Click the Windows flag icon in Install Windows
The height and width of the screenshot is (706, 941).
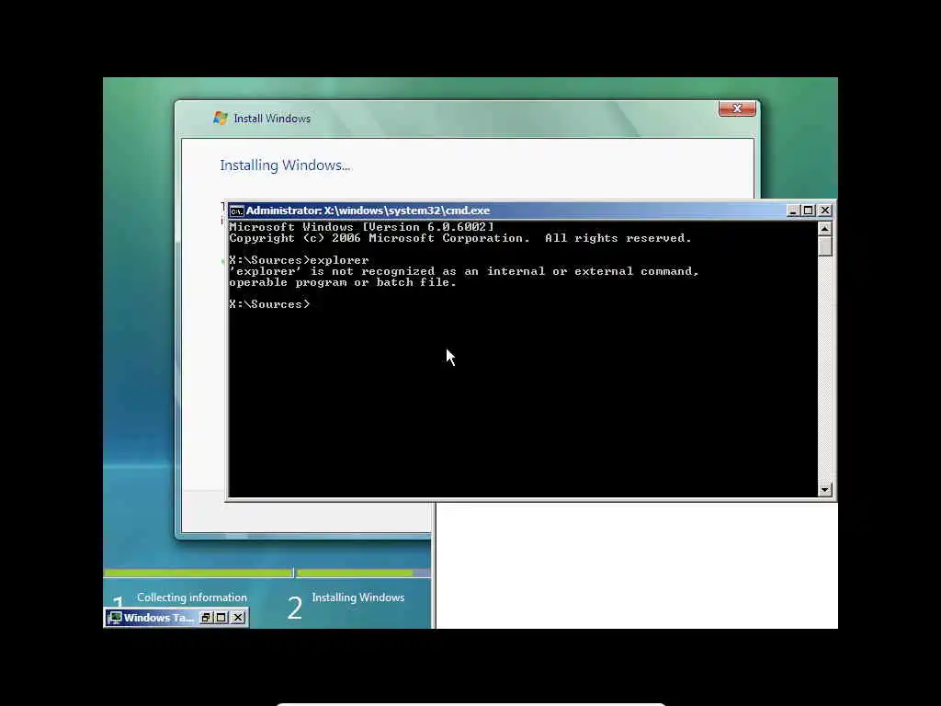[221, 118]
